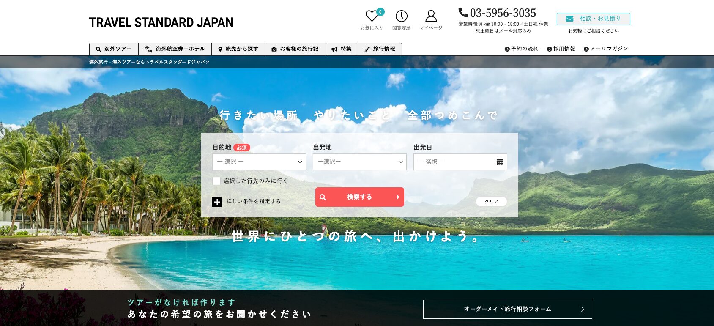Click the envelope icon on 相談・お見積り

(569, 19)
